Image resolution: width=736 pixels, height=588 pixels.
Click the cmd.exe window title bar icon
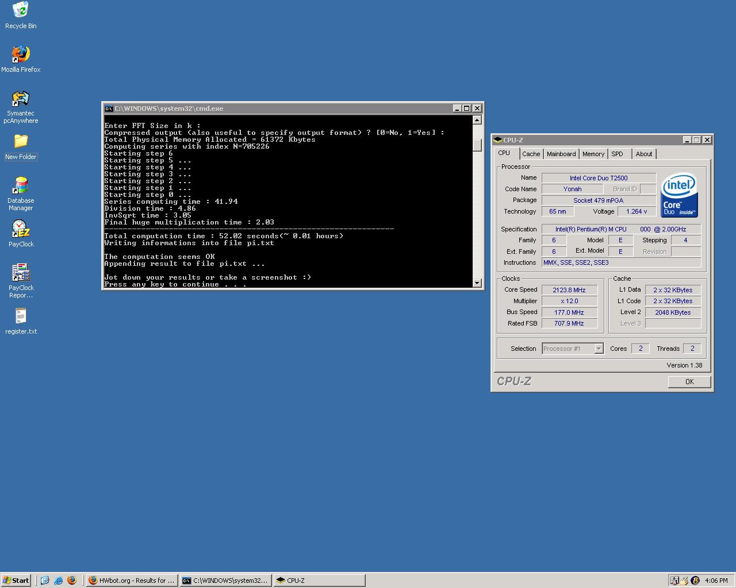click(x=109, y=108)
